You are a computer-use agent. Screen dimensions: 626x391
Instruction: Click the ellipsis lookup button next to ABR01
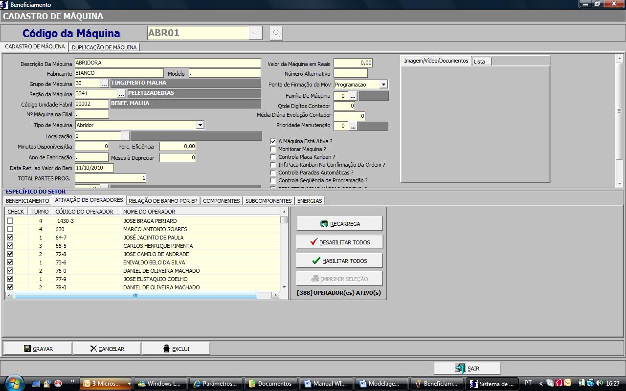click(x=255, y=33)
